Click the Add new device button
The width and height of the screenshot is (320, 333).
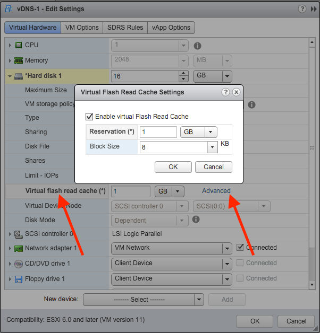(x=227, y=300)
